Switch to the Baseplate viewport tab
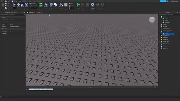Screen dimensions: 180x101 pyautogui.click(x=31, y=13)
